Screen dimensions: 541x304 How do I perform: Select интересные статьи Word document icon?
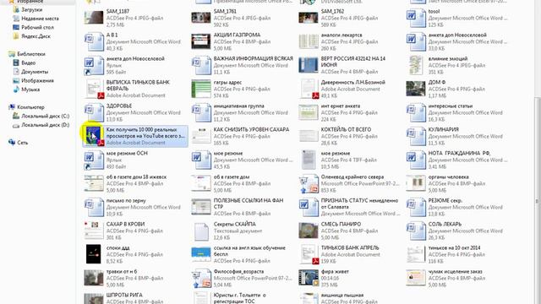pyautogui.click(x=416, y=112)
